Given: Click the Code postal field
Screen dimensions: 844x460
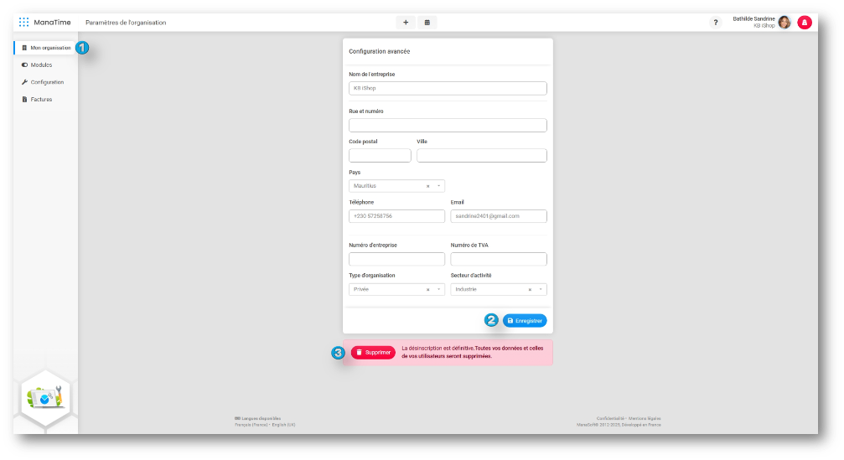Looking at the screenshot, I should (x=380, y=156).
